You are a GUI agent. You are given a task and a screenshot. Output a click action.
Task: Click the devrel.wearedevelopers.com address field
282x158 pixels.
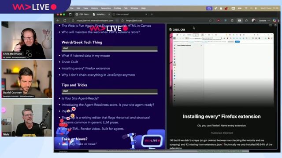pos(95,21)
